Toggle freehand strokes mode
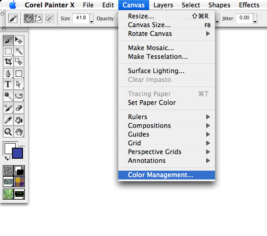The width and height of the screenshot is (267, 236). click(29, 18)
